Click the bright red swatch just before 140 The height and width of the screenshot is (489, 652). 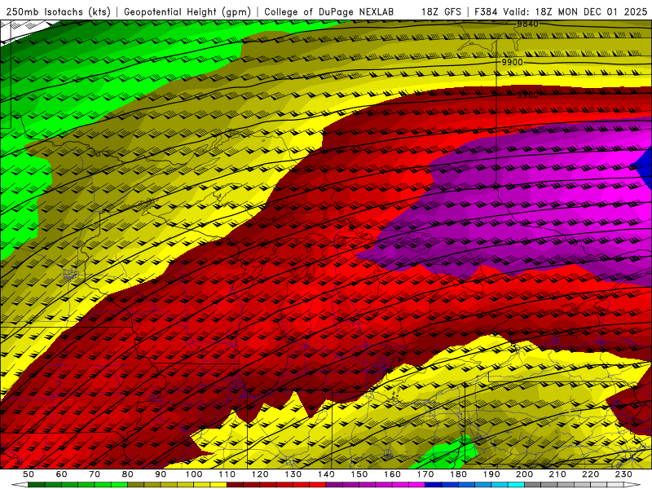(x=318, y=485)
